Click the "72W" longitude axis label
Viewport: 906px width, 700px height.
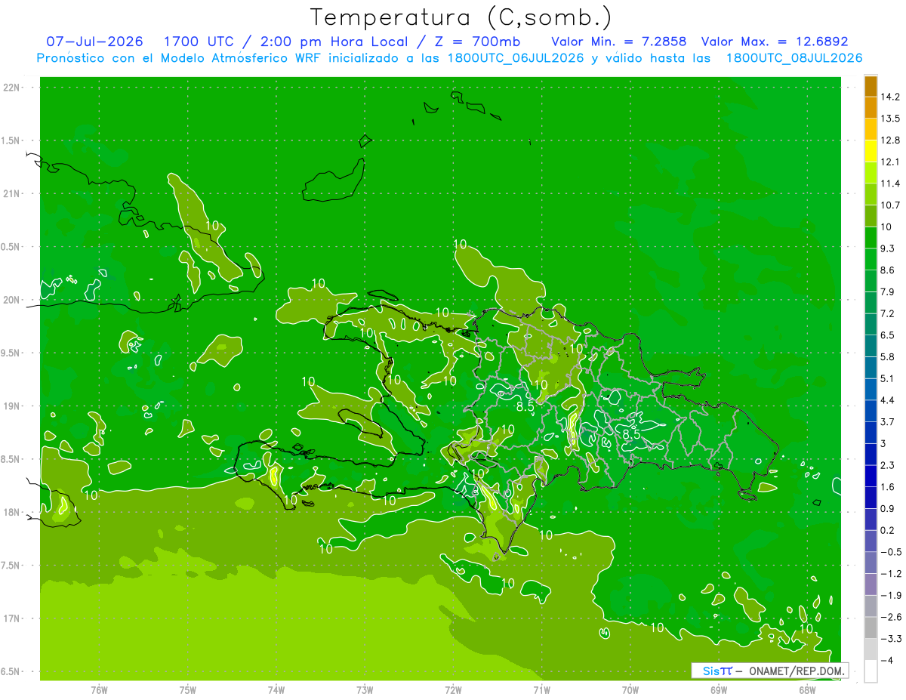click(x=453, y=690)
